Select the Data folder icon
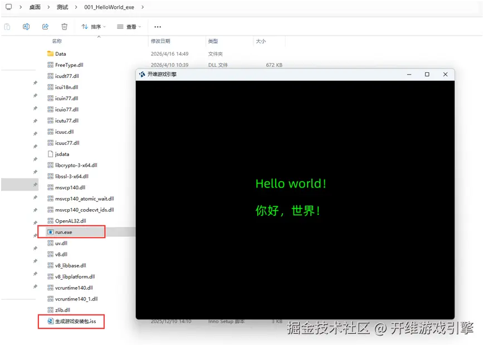 [x=50, y=53]
